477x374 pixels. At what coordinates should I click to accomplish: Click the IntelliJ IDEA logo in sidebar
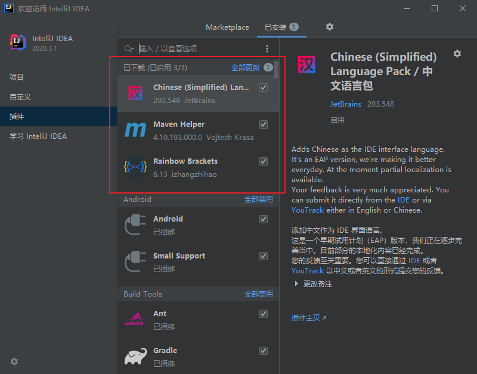click(18, 42)
